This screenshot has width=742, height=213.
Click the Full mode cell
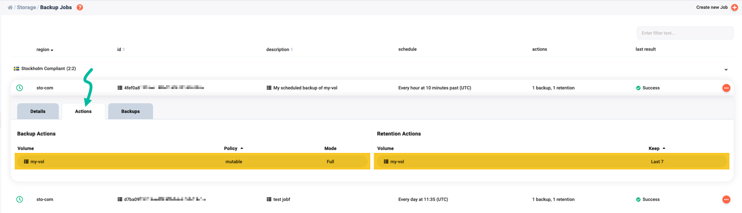click(330, 161)
